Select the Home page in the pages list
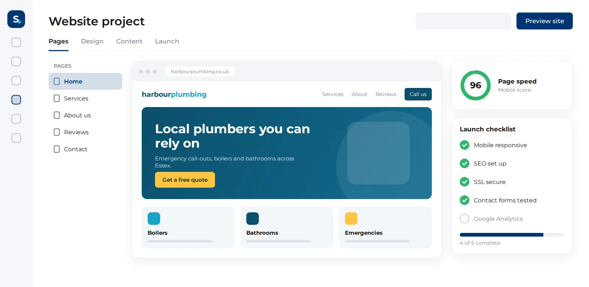The image size is (589, 287). (x=85, y=81)
